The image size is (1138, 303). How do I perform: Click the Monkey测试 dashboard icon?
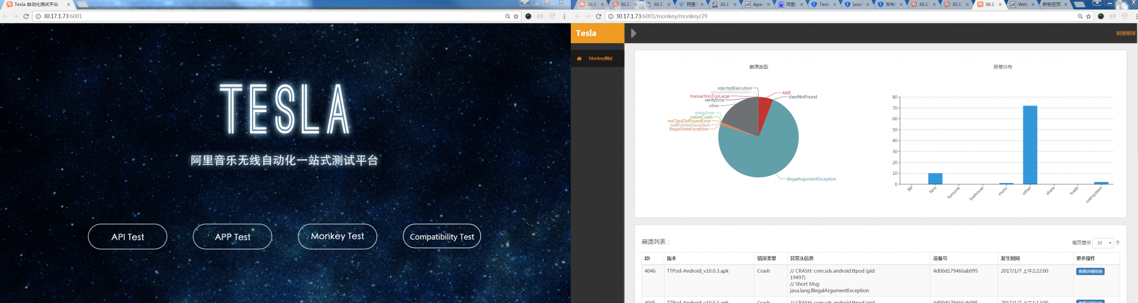(579, 58)
